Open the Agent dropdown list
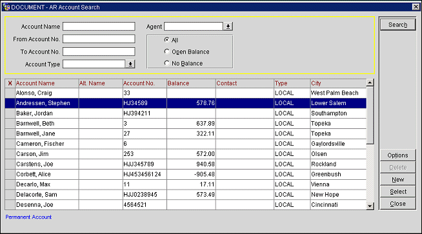This screenshot has width=422, height=234. (228, 26)
